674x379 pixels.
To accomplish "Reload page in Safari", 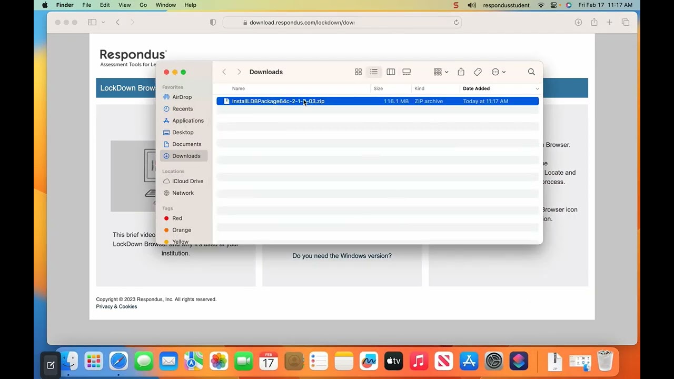I will pyautogui.click(x=456, y=23).
